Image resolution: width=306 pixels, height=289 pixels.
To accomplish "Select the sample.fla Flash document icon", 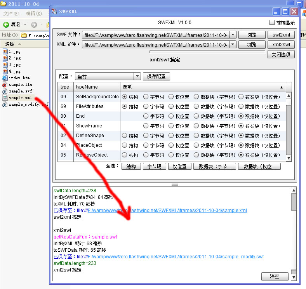I will [x=5, y=85].
